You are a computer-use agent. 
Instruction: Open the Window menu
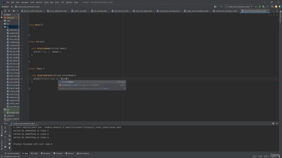coord(69,2)
